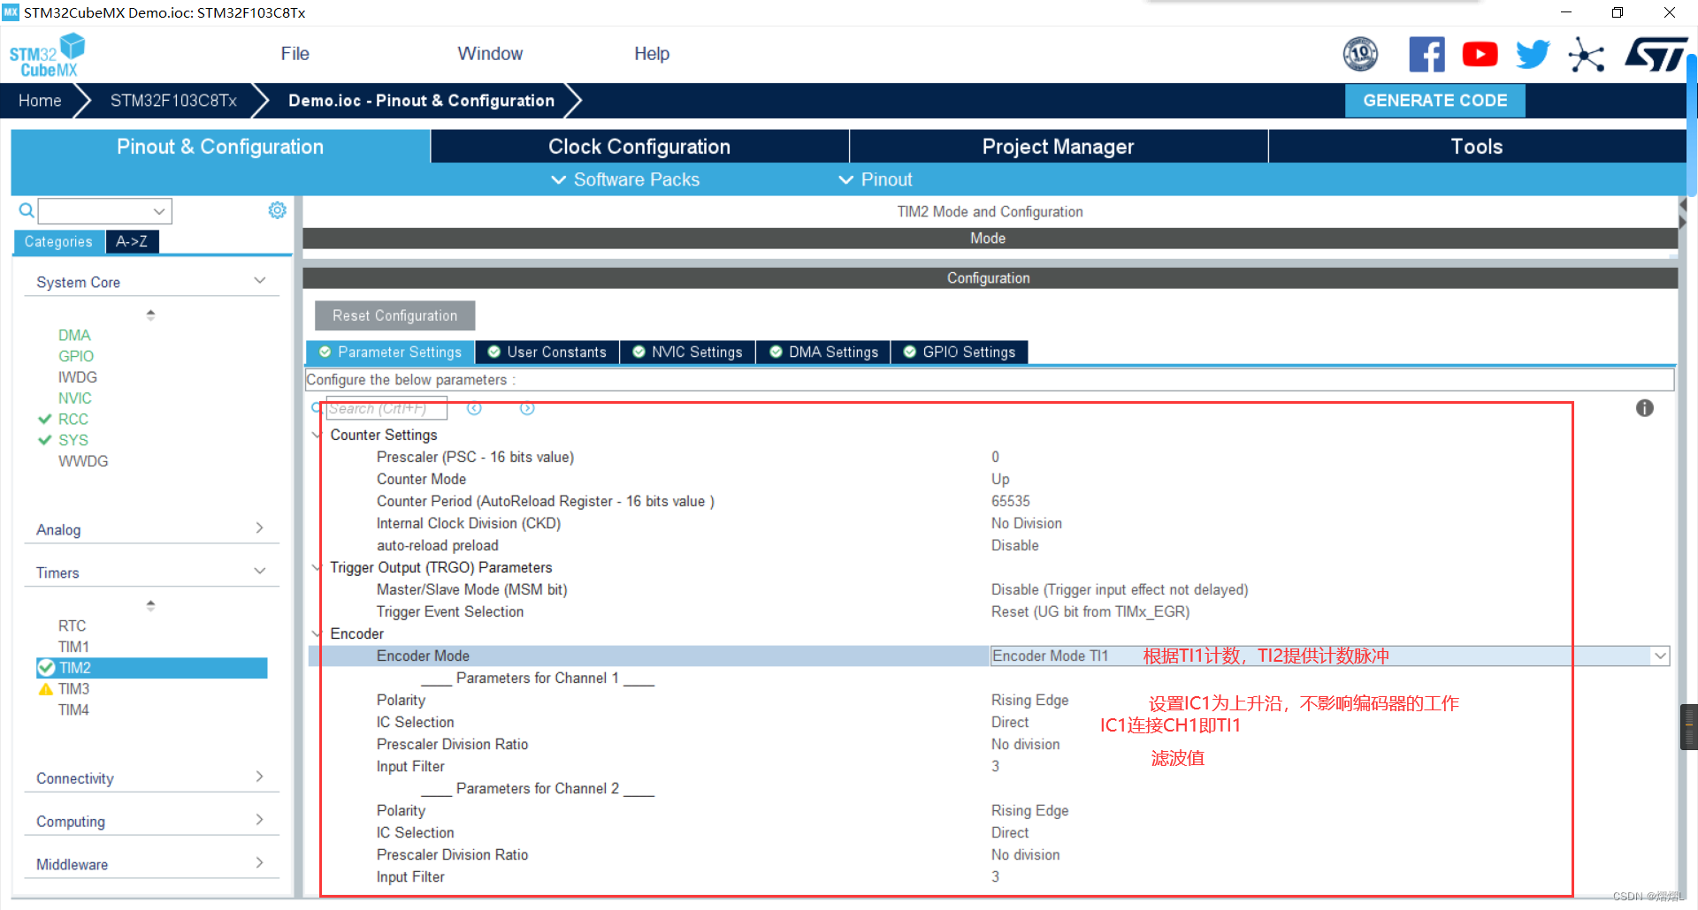Click the magnifier icon beside category search
The height and width of the screenshot is (910, 1698).
click(27, 210)
